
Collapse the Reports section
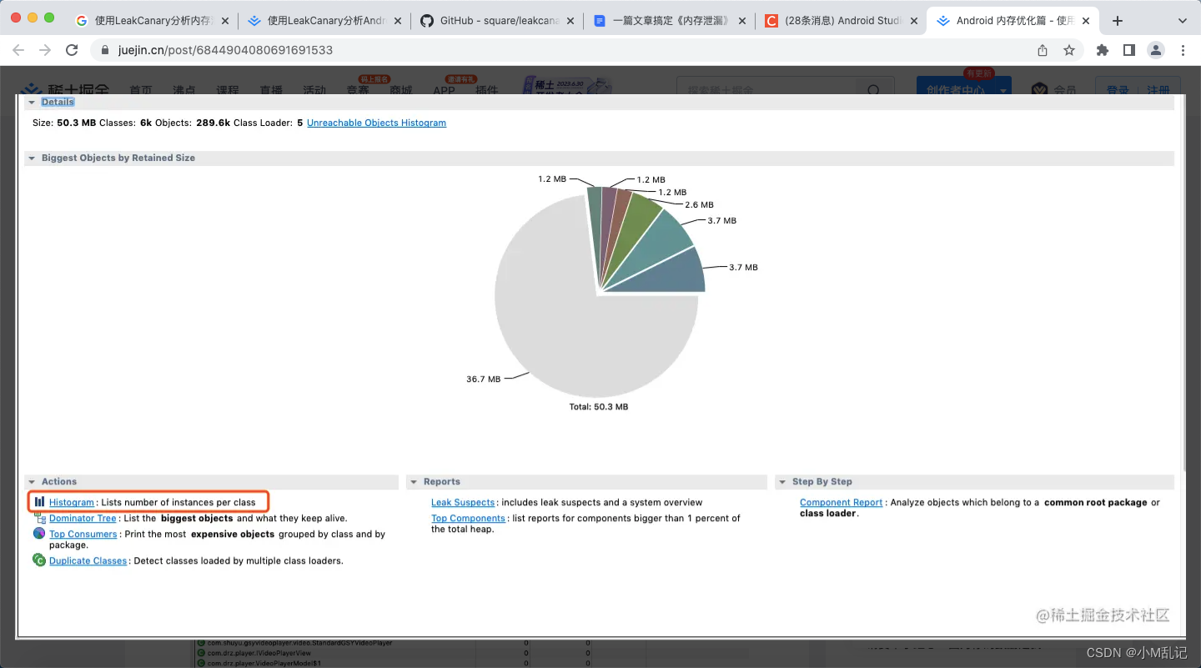[413, 482]
